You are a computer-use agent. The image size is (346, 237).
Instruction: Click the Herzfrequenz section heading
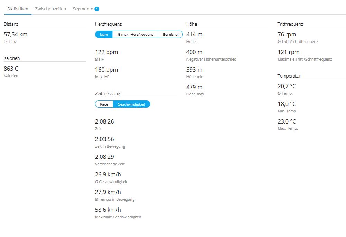coord(108,24)
